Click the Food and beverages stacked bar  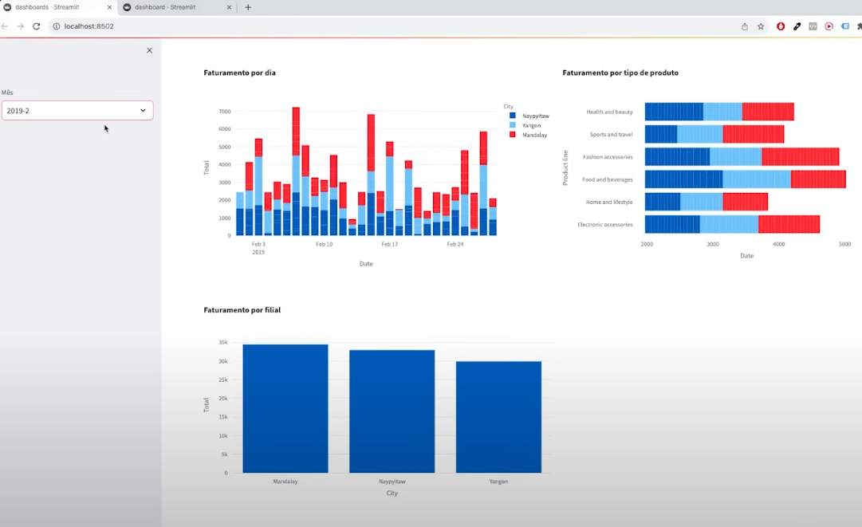pos(745,179)
